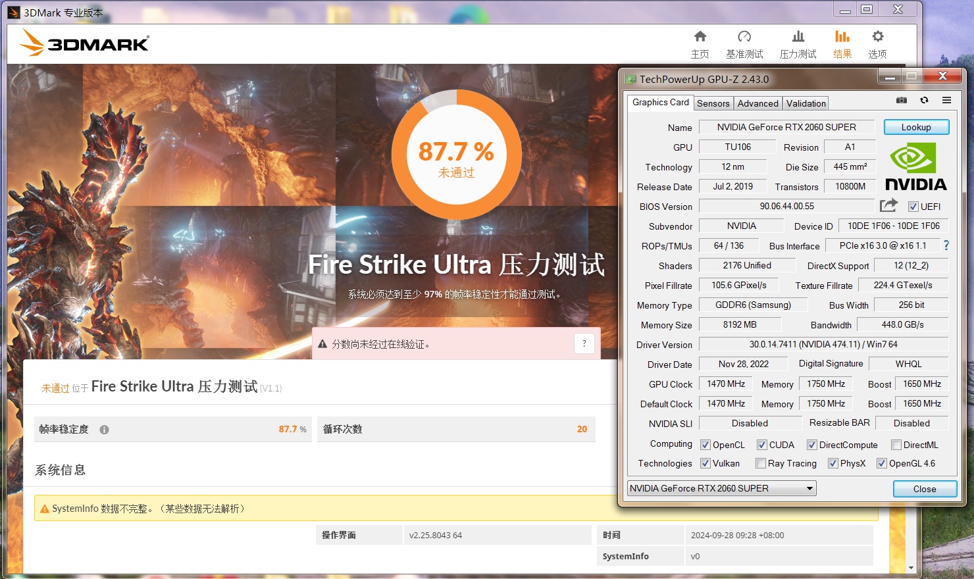Screen dimensions: 974x579
Task: Go to 3DMark home page (主页) icon
Action: click(x=700, y=36)
